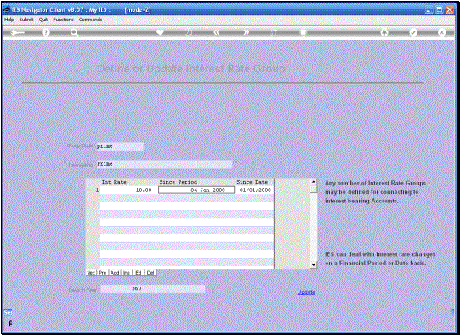Image resolution: width=460 pixels, height=335 pixels.
Task: Click the Update link
Action: 306,292
